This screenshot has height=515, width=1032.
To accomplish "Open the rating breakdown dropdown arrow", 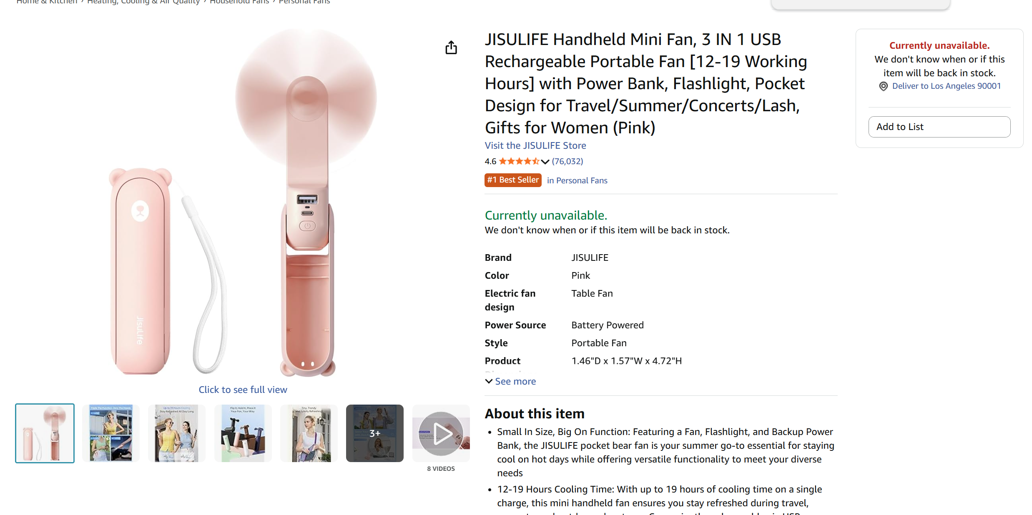I will (545, 162).
